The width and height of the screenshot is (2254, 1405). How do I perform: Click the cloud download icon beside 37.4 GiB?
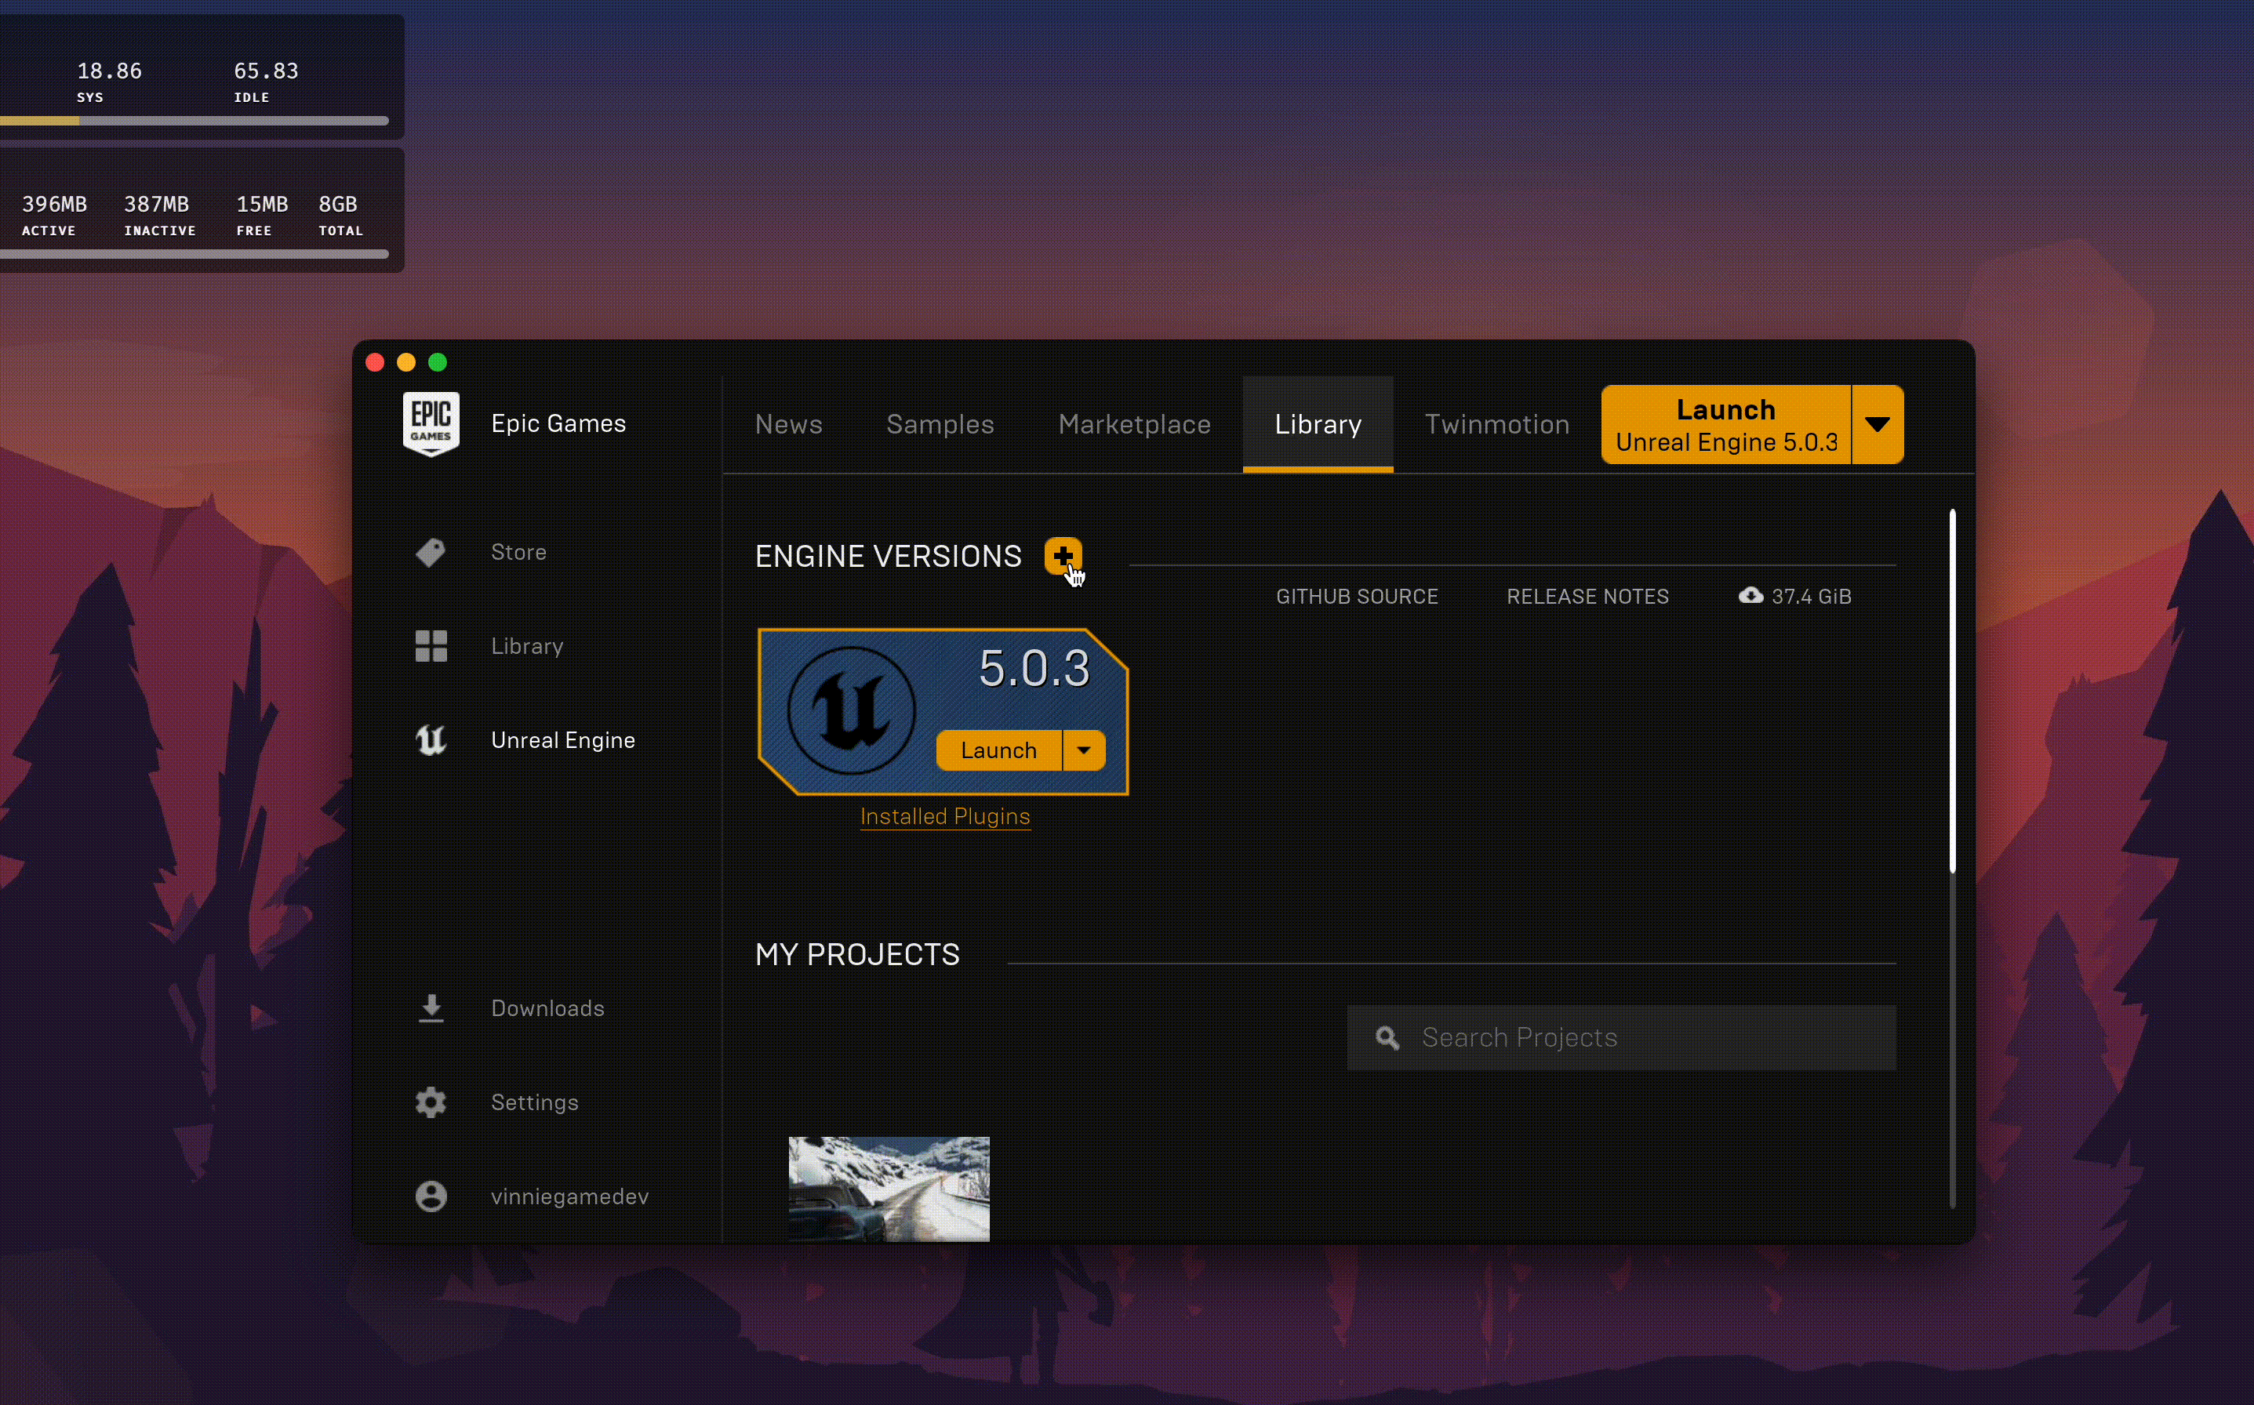point(1750,596)
